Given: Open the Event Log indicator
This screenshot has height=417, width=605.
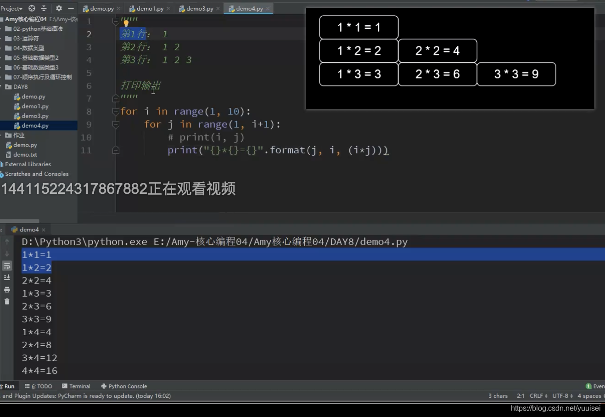Looking at the screenshot, I should coord(595,386).
